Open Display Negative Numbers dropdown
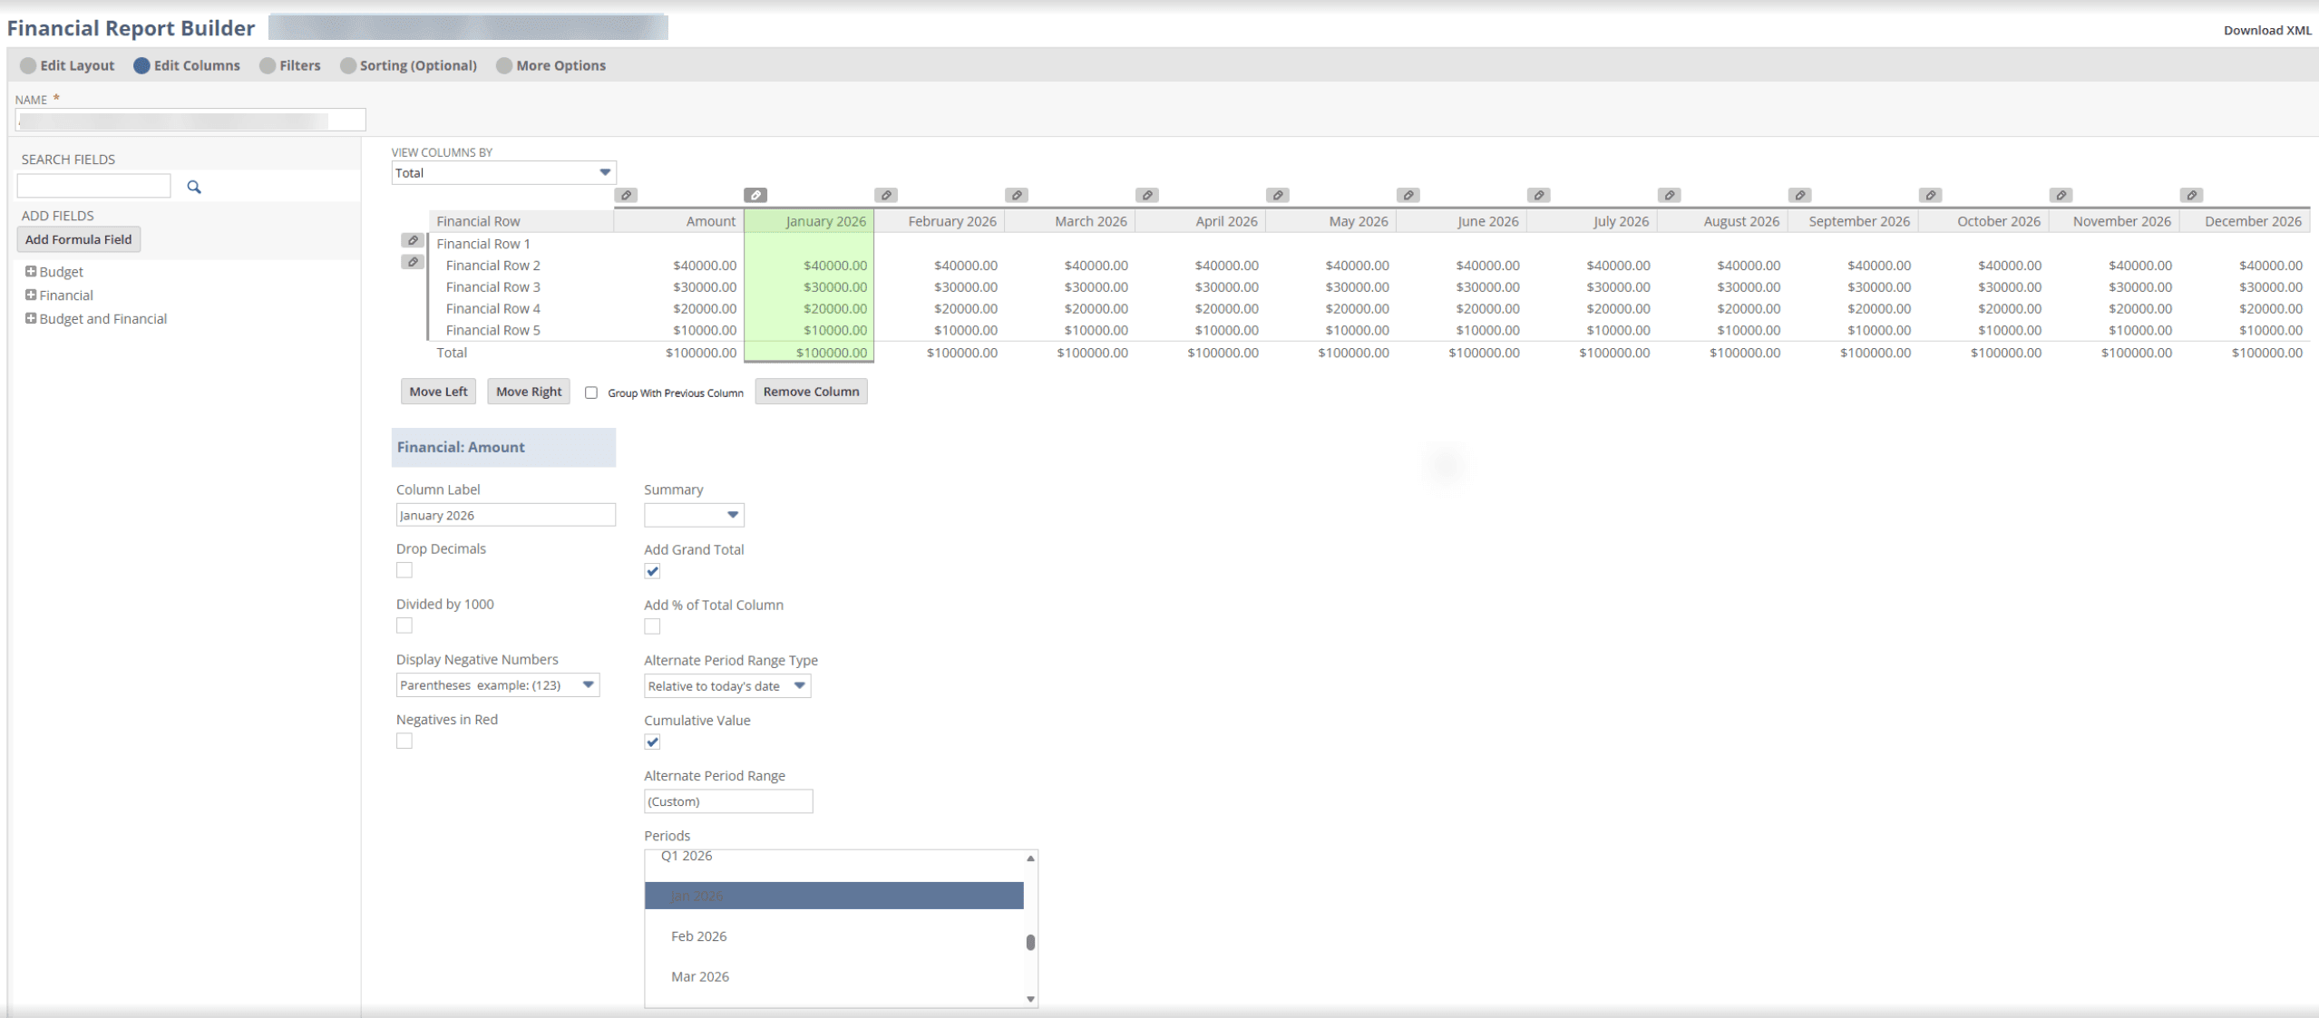 click(498, 685)
